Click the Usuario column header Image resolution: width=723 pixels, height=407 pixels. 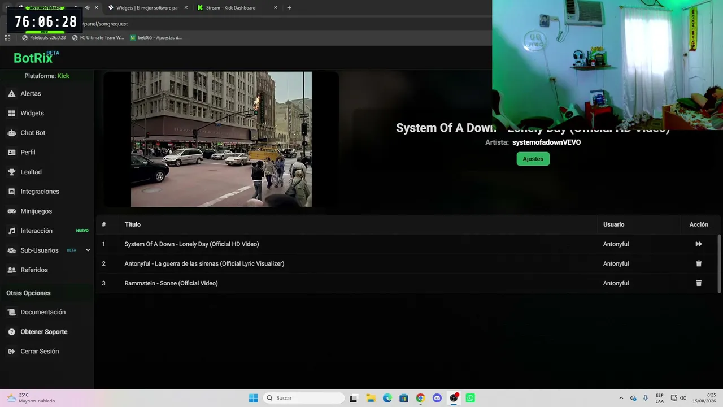coord(613,224)
